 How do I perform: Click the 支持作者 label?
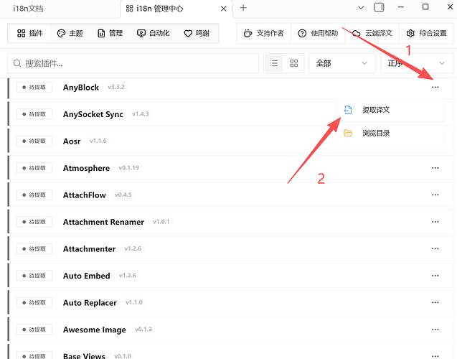point(270,33)
